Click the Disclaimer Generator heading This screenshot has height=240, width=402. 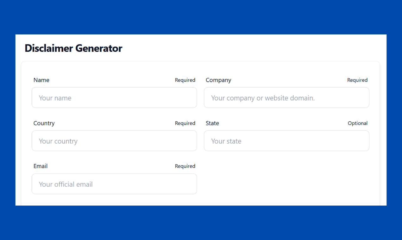pyautogui.click(x=73, y=48)
